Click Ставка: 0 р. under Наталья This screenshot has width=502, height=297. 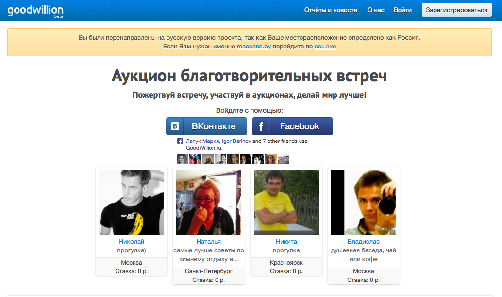[209, 280]
